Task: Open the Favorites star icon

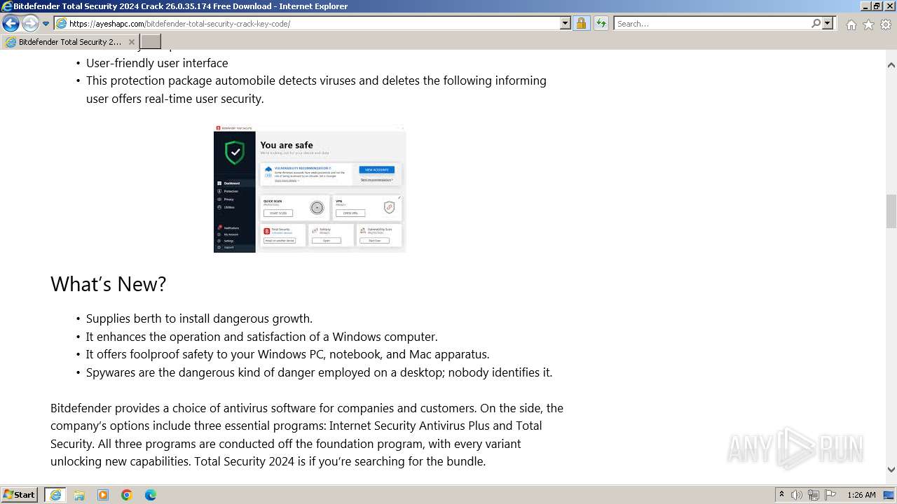Action: (x=868, y=24)
